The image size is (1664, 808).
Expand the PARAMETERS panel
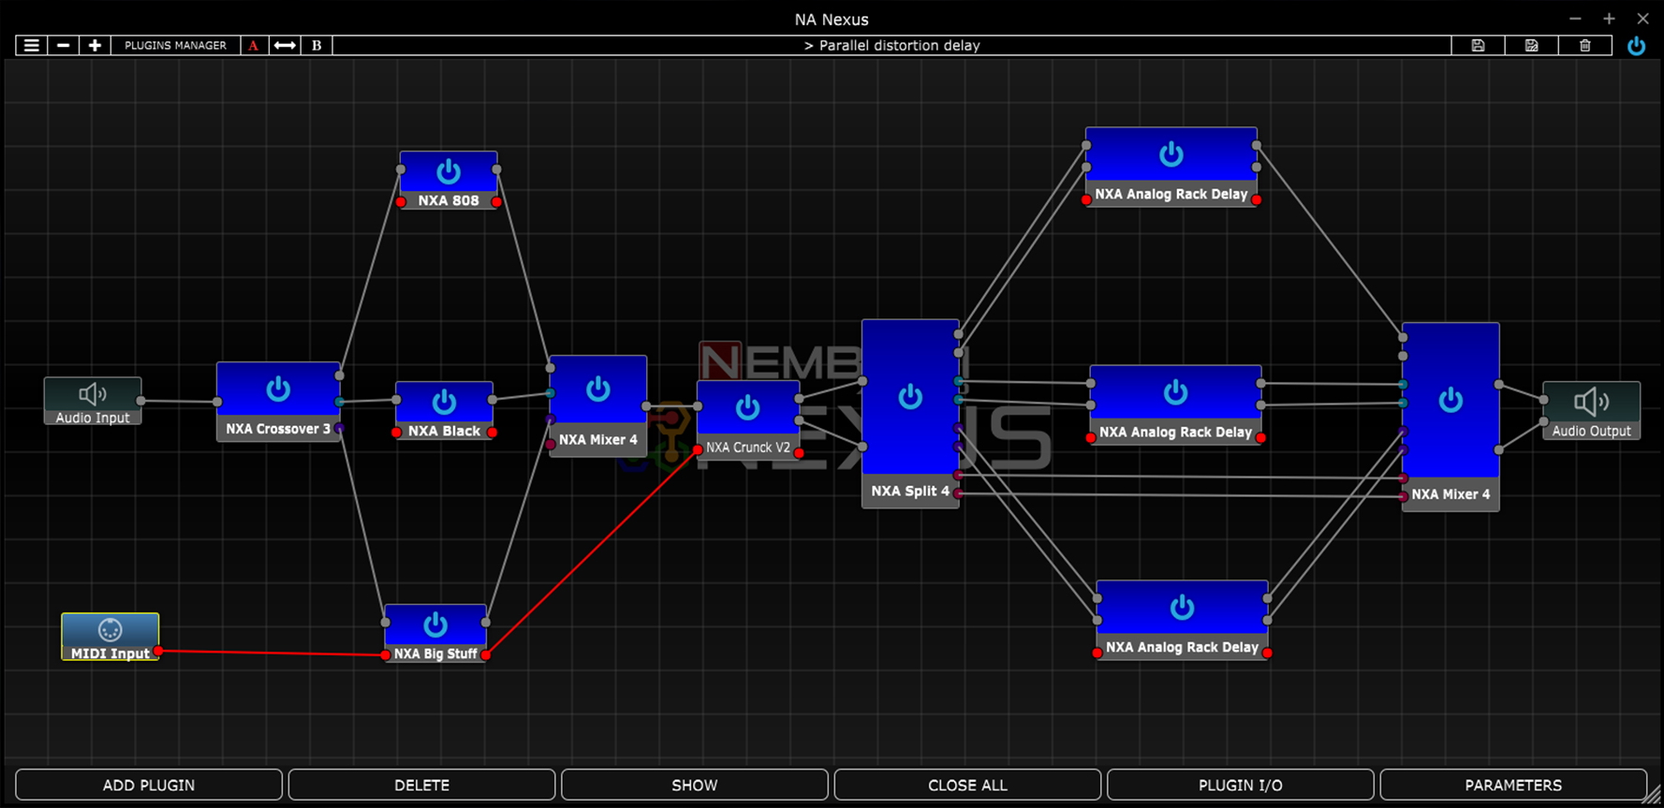pos(1512,785)
